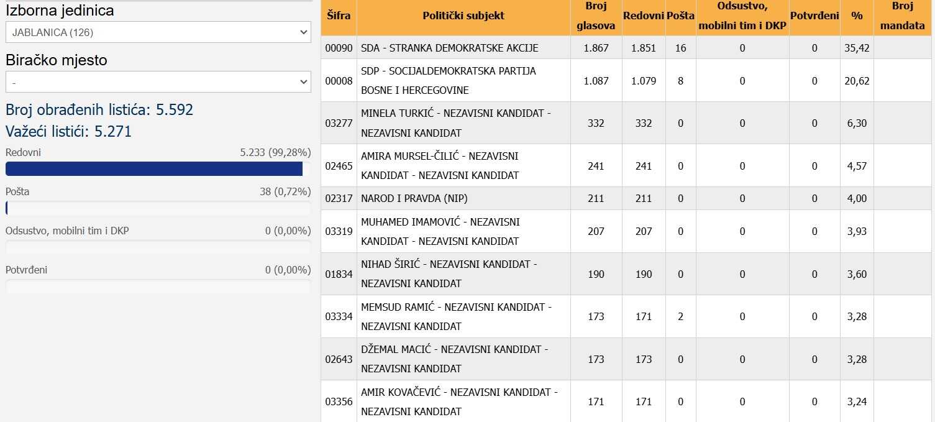Click the Pošta progress bar

[x=158, y=208]
